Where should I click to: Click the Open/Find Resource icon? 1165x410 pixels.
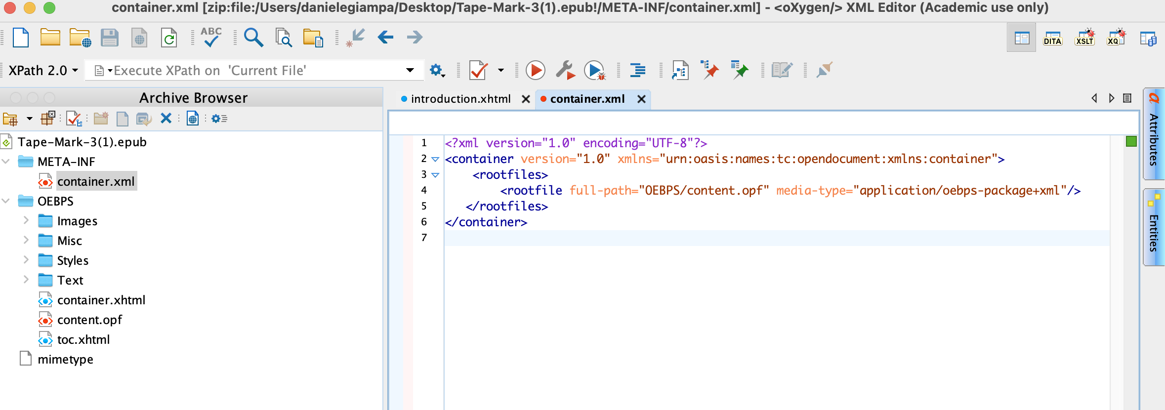tap(313, 38)
